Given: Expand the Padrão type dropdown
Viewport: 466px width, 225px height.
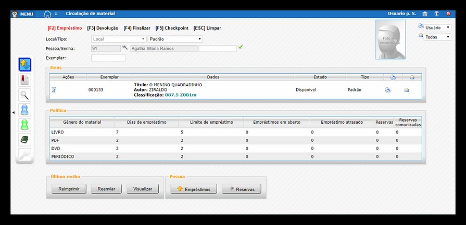Looking at the screenshot, I should point(175,39).
